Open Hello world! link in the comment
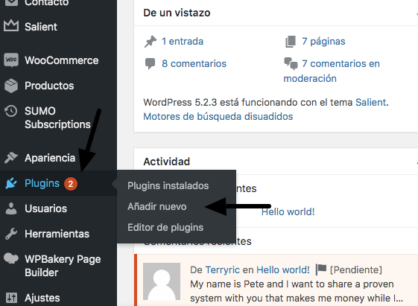The height and width of the screenshot is (306, 418). pos(283,270)
